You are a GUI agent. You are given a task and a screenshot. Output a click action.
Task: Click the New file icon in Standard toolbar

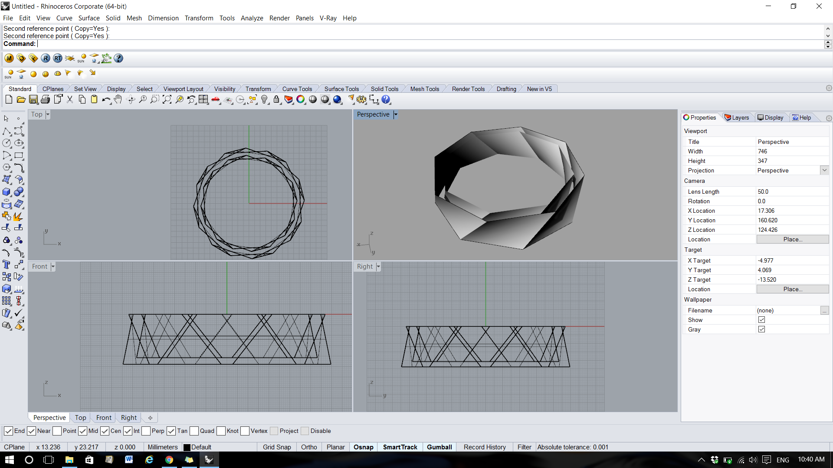pyautogui.click(x=9, y=100)
